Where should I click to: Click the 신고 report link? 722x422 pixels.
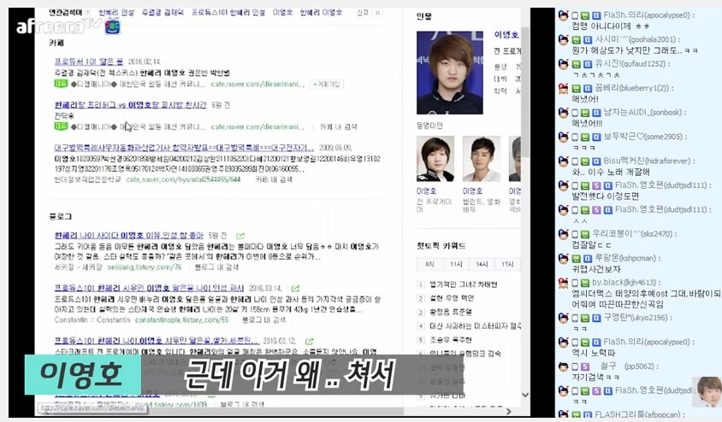point(363,13)
